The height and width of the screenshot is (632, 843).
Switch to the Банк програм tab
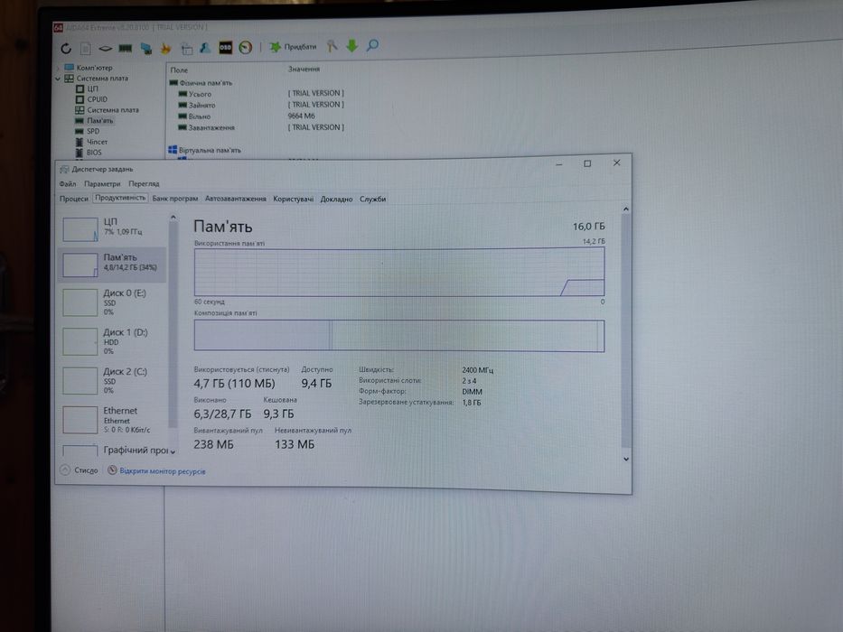tap(175, 199)
